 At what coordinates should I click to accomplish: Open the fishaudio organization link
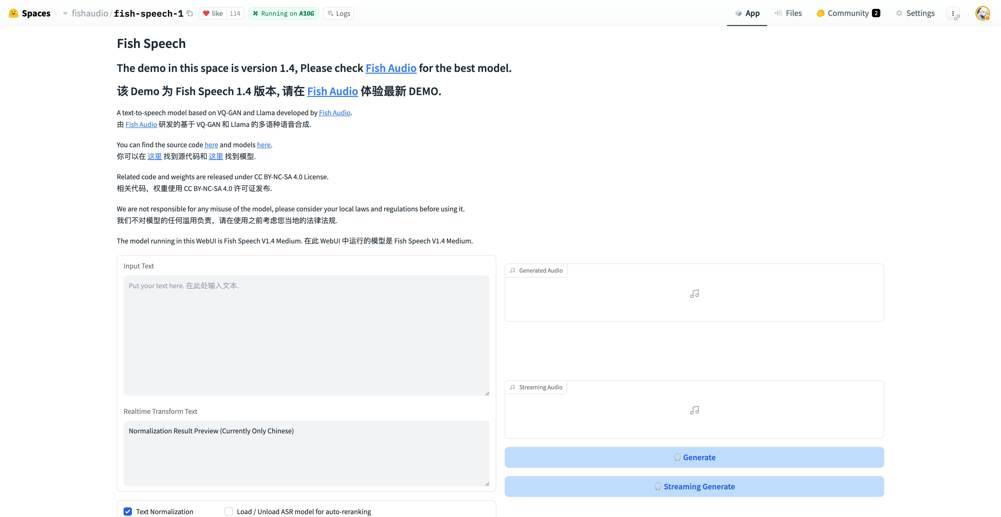tap(90, 13)
